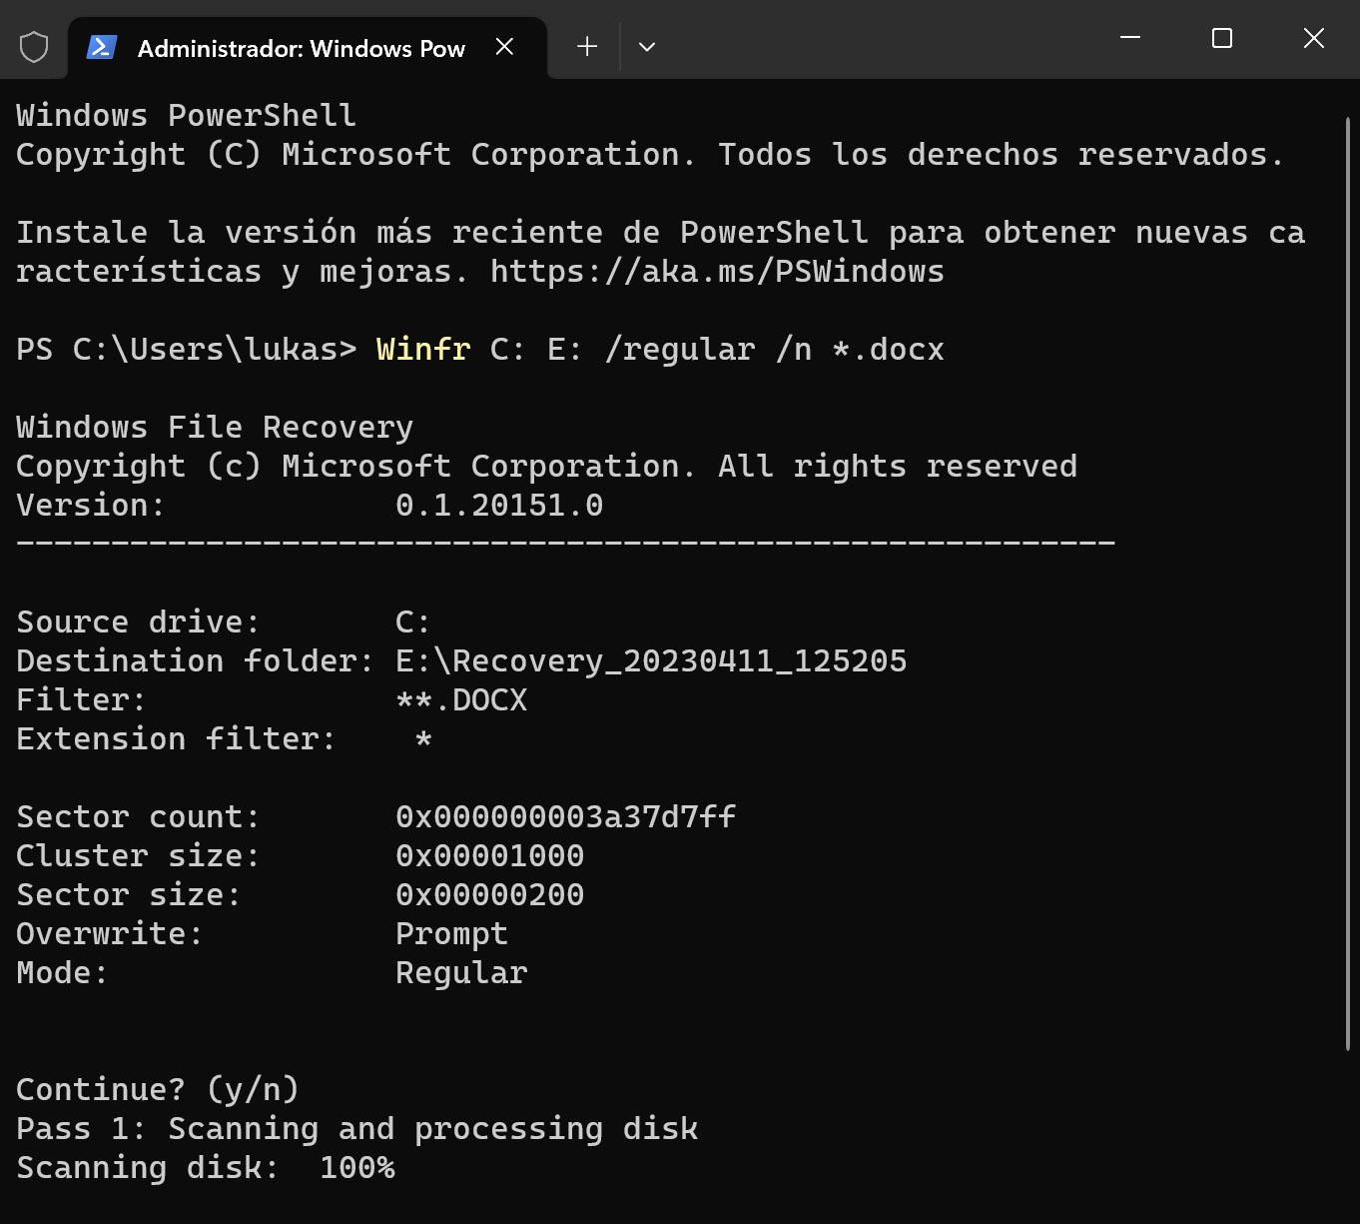This screenshot has height=1224, width=1360.
Task: Click the Mode value 'Regular'
Action: [x=461, y=973]
